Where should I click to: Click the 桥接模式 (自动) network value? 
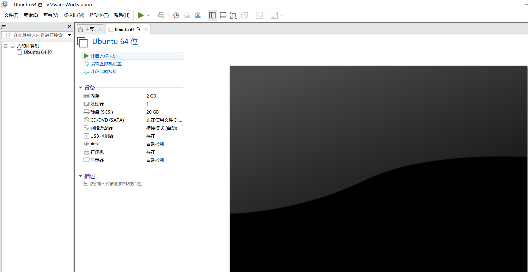[162, 128]
